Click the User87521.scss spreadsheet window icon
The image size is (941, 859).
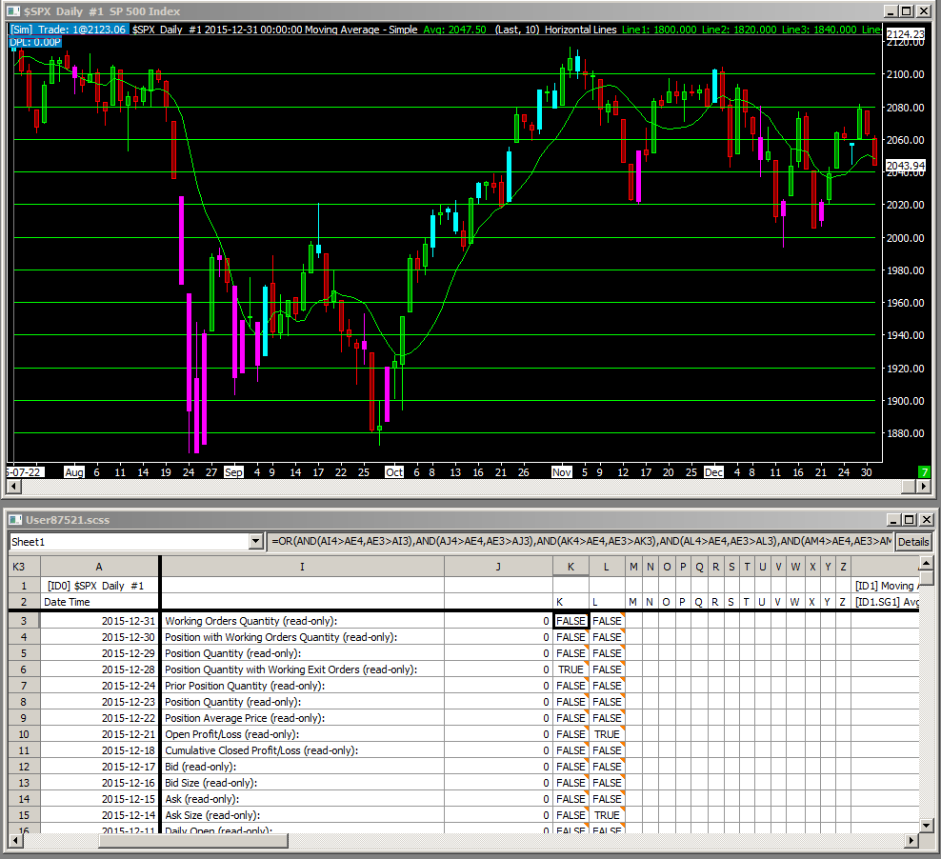click(12, 520)
